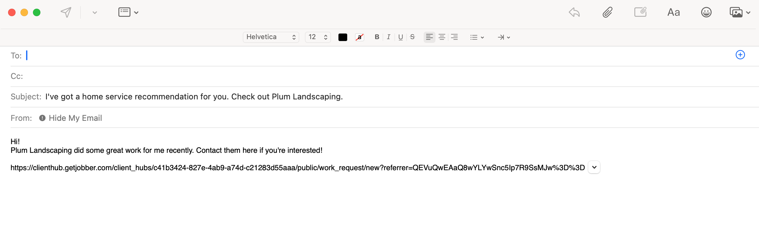Attach a file with the paperclip icon
Image resolution: width=759 pixels, height=246 pixels.
coord(608,12)
